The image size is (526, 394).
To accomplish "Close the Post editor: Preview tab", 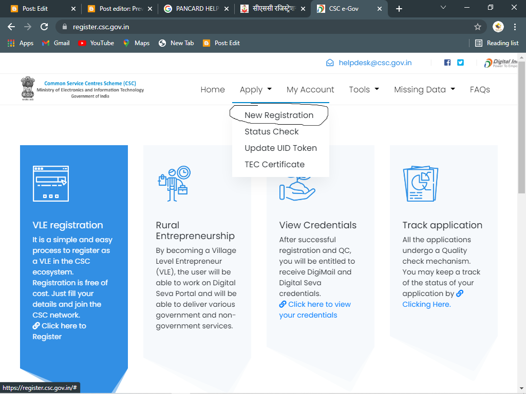I will [x=150, y=9].
